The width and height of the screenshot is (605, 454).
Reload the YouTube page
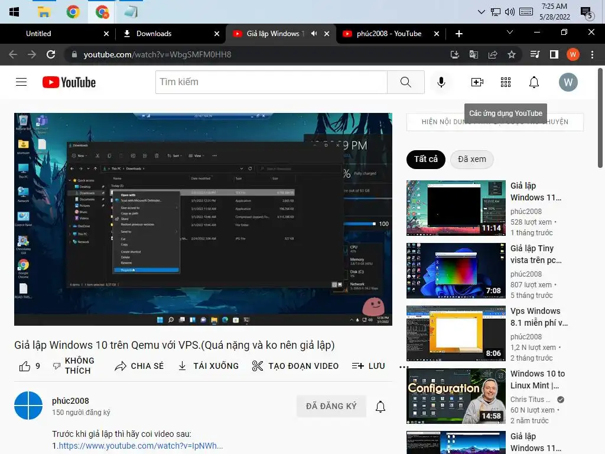tap(51, 54)
